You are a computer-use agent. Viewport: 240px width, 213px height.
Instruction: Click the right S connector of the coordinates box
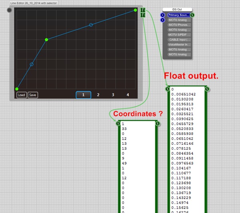click(158, 124)
